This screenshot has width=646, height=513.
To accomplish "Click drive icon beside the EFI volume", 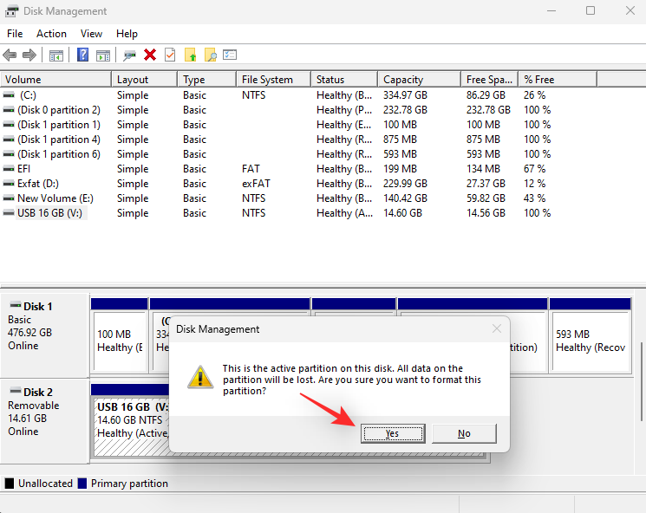I will [9, 169].
